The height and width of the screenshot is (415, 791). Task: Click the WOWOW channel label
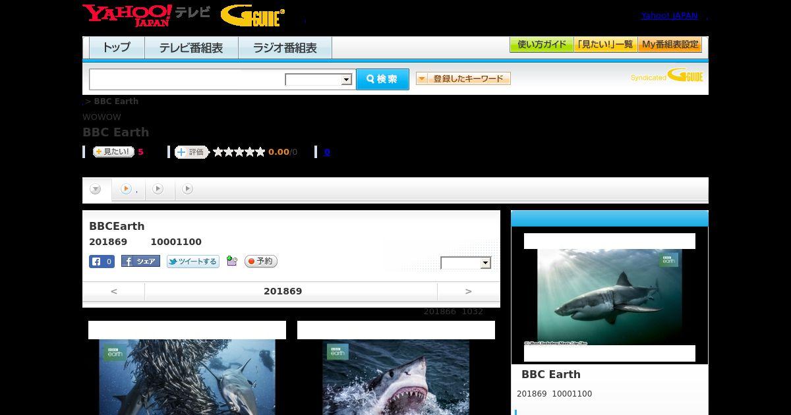(102, 117)
